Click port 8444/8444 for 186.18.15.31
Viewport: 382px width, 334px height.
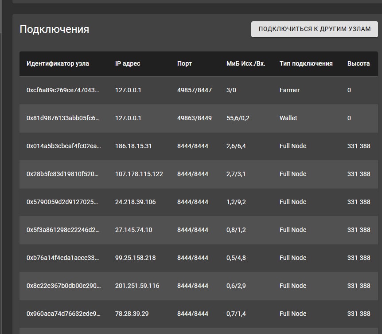click(193, 146)
